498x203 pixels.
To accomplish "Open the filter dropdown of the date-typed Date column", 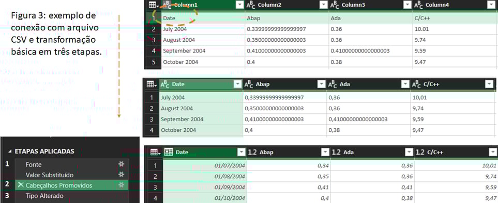I will tap(241, 153).
